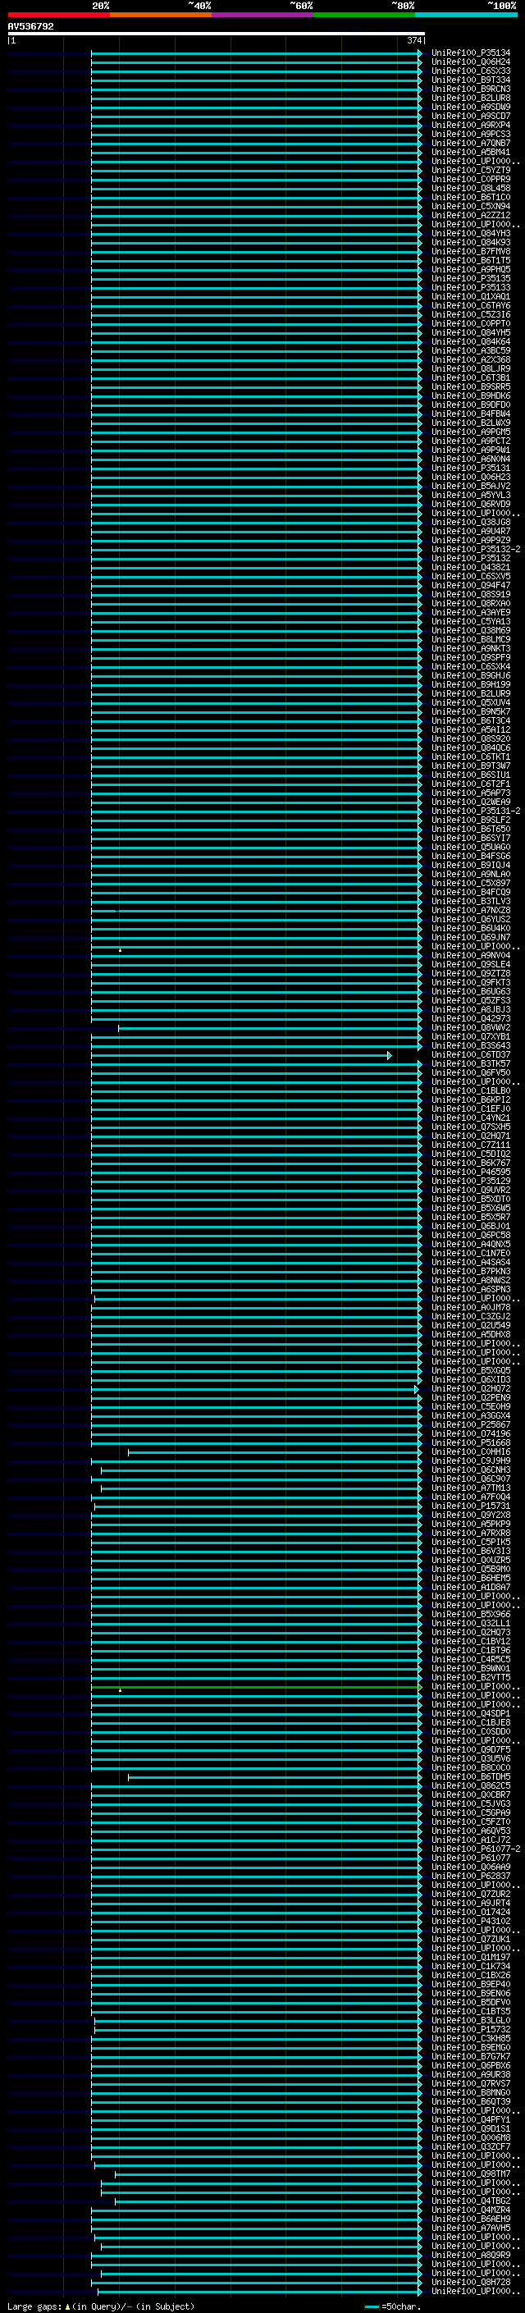Click the purple ~60% color legend bar
The image size is (525, 2313).
click(263, 15)
